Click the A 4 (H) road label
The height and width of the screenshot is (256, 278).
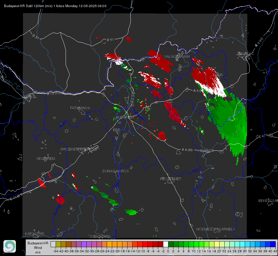pyautogui.click(x=187, y=150)
